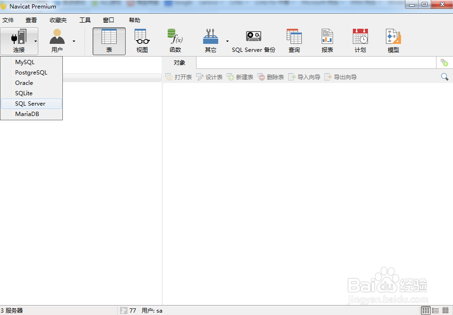Open the 窗口 window menu

(109, 20)
